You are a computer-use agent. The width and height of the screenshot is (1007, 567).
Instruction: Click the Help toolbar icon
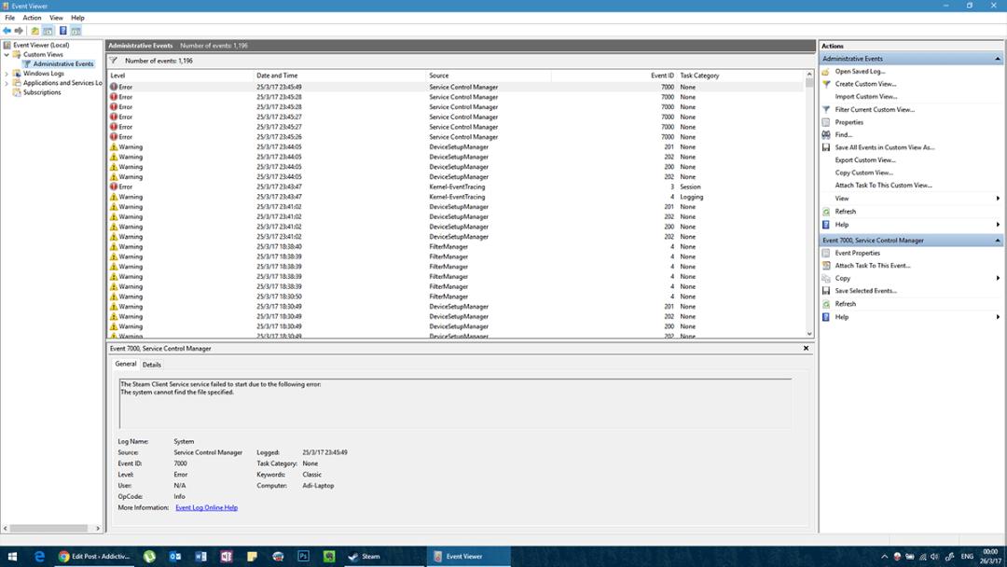pos(63,31)
